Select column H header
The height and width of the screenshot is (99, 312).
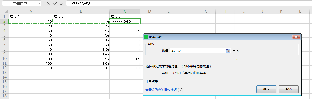(x=225, y=11)
